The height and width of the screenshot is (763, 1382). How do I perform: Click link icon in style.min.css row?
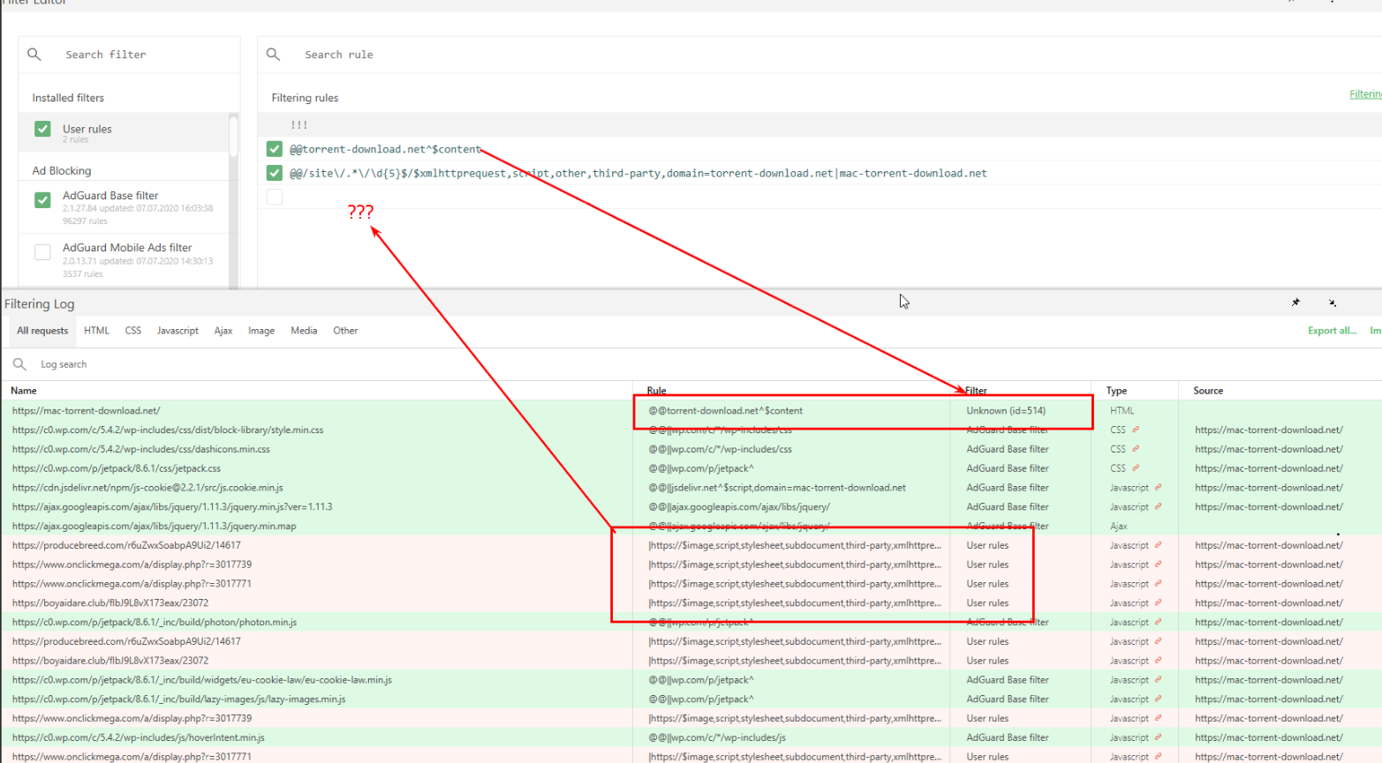[x=1136, y=430]
